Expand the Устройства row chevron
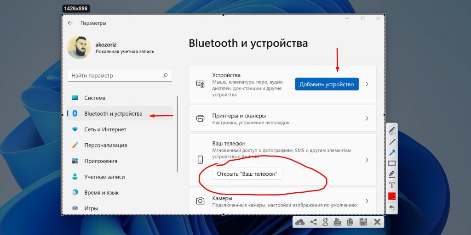The width and height of the screenshot is (471, 235). tap(367, 84)
